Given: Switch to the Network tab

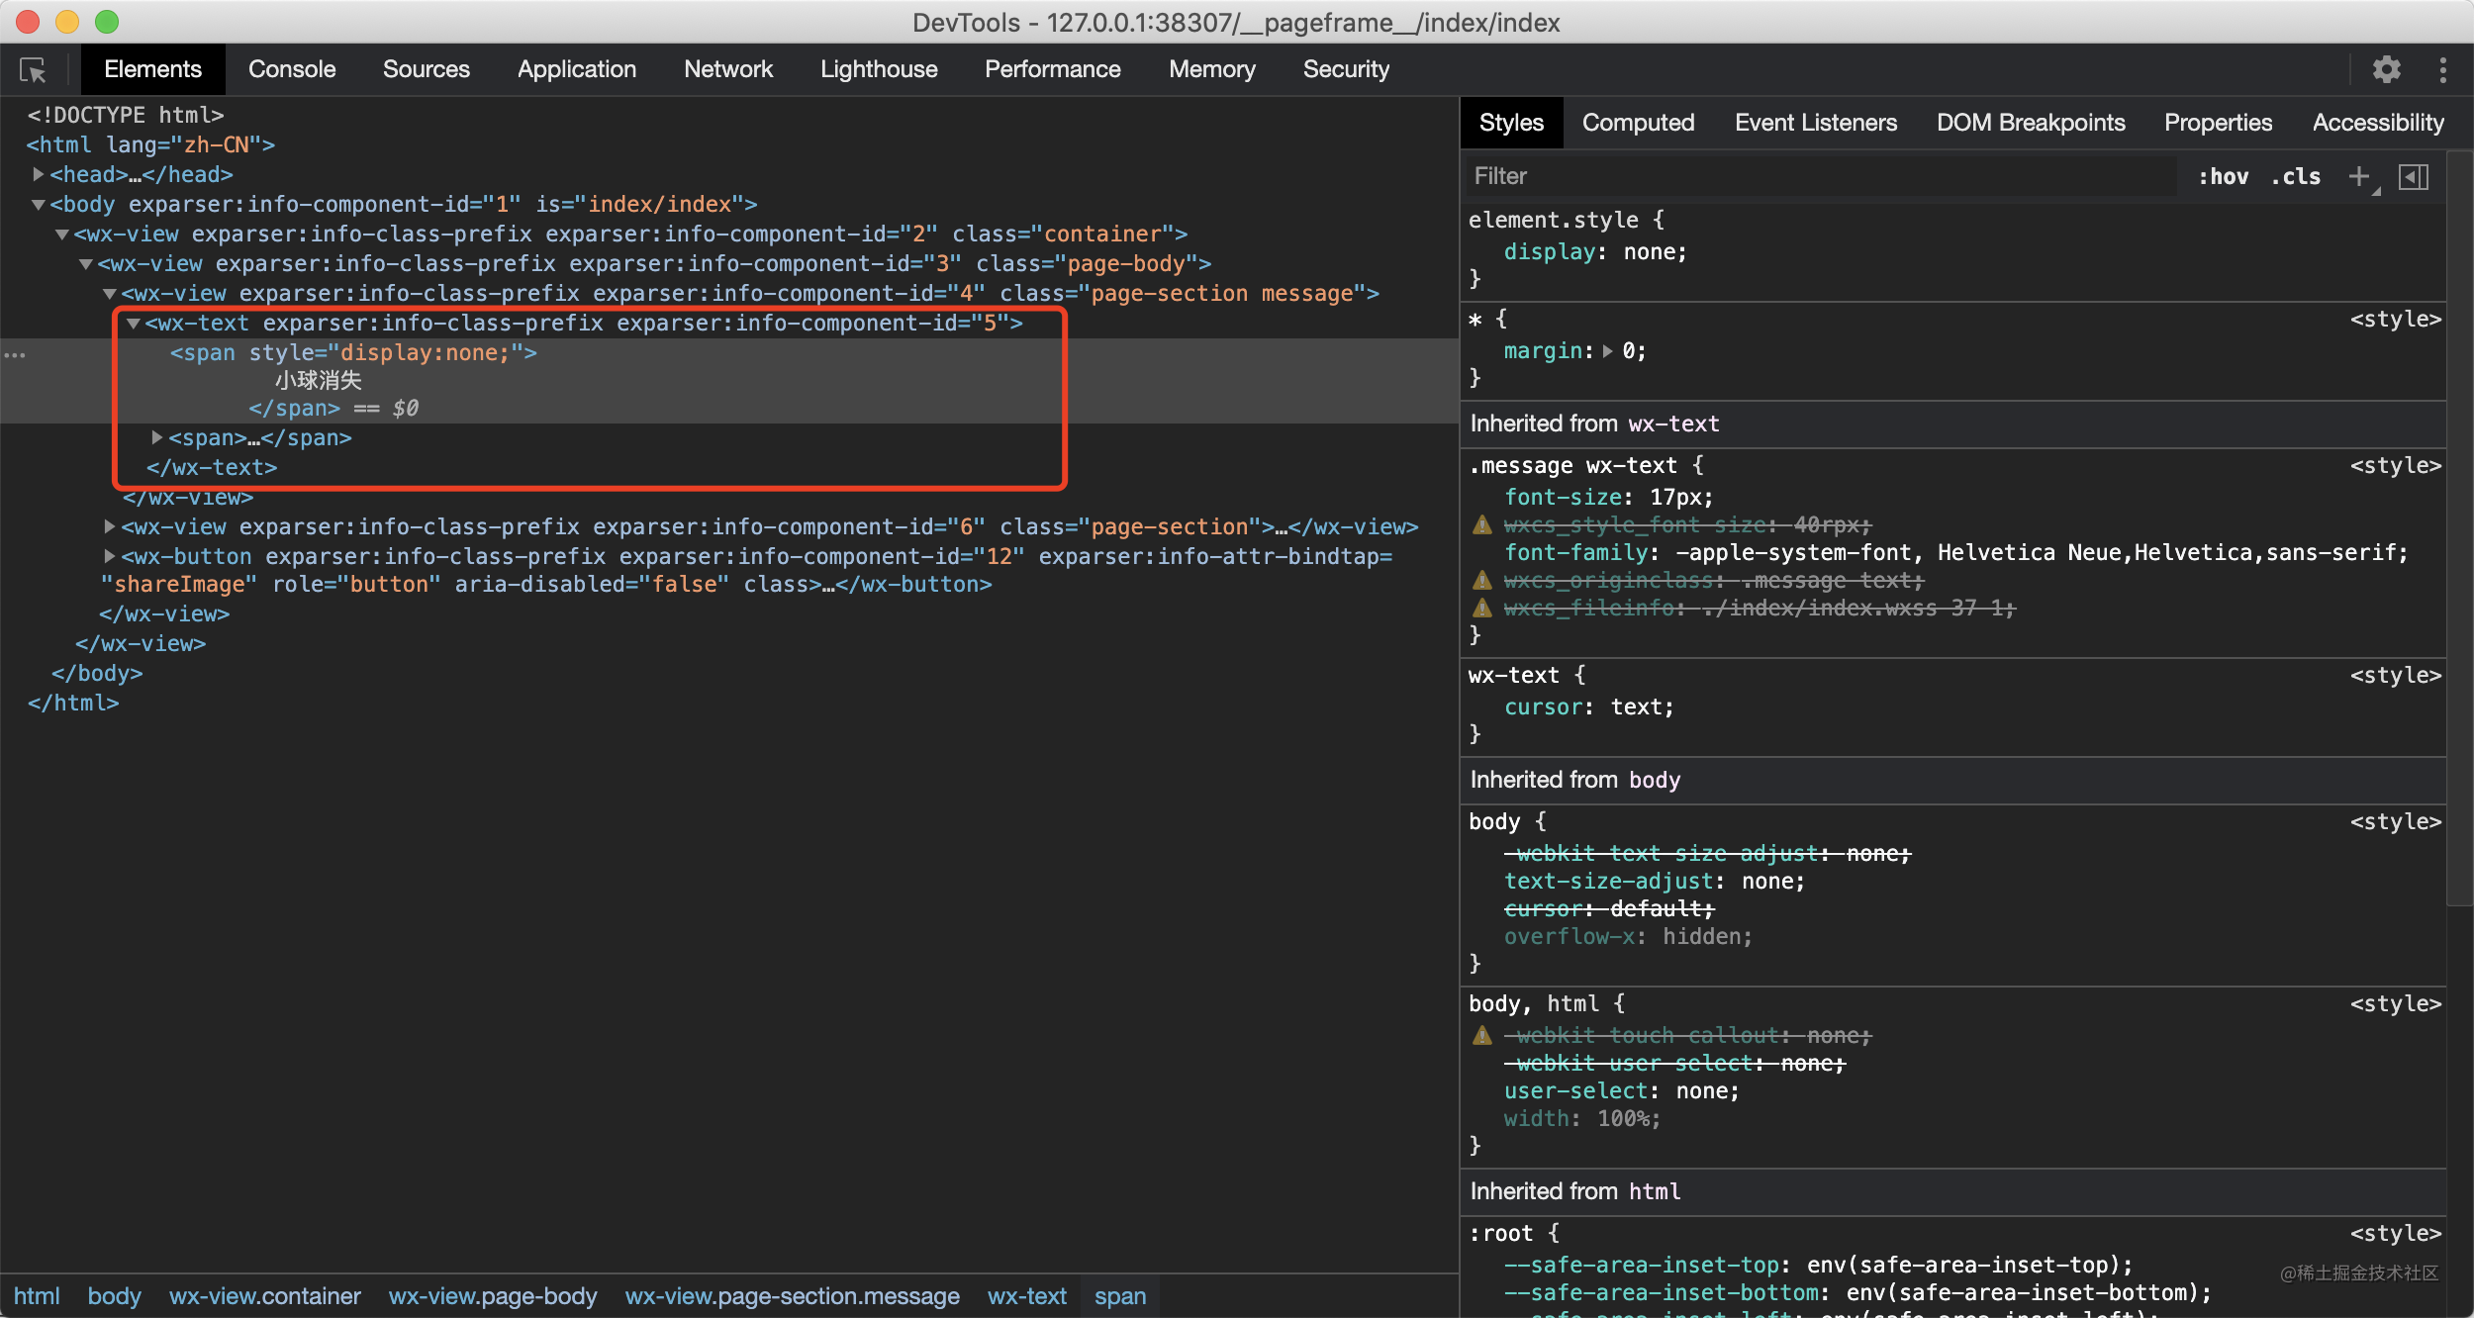Looking at the screenshot, I should 728,69.
